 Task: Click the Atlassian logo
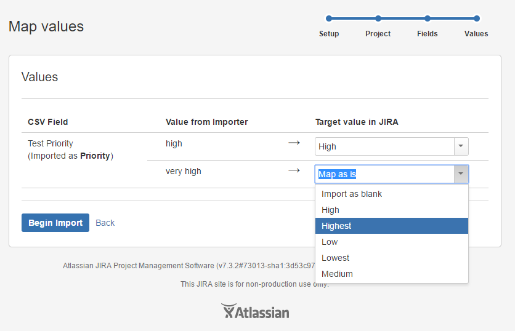[255, 311]
